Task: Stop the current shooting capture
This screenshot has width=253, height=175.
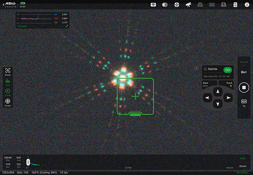Action: [244, 87]
